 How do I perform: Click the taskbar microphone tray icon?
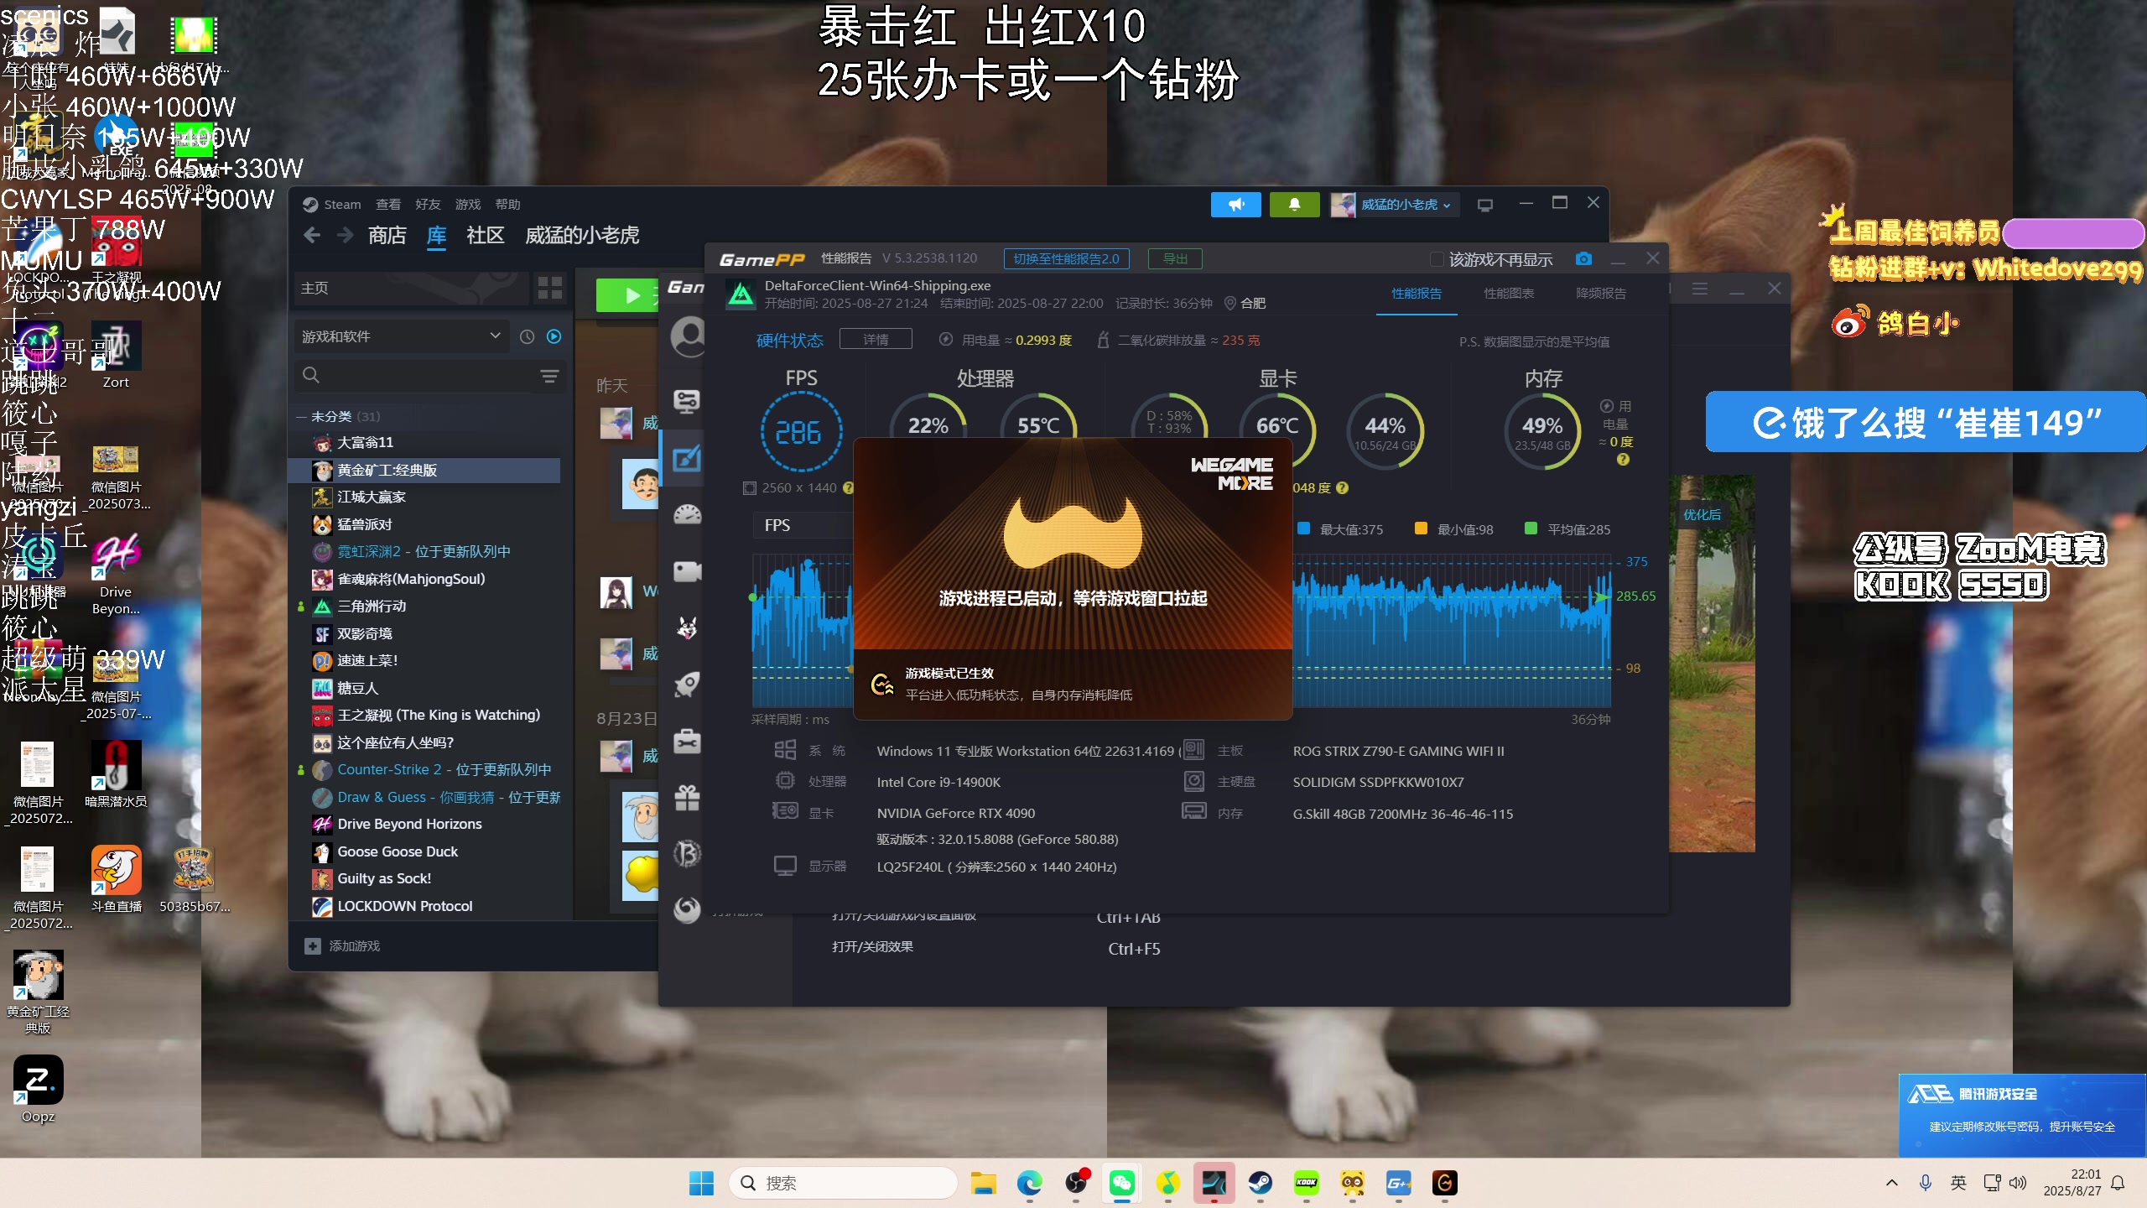(x=1926, y=1183)
